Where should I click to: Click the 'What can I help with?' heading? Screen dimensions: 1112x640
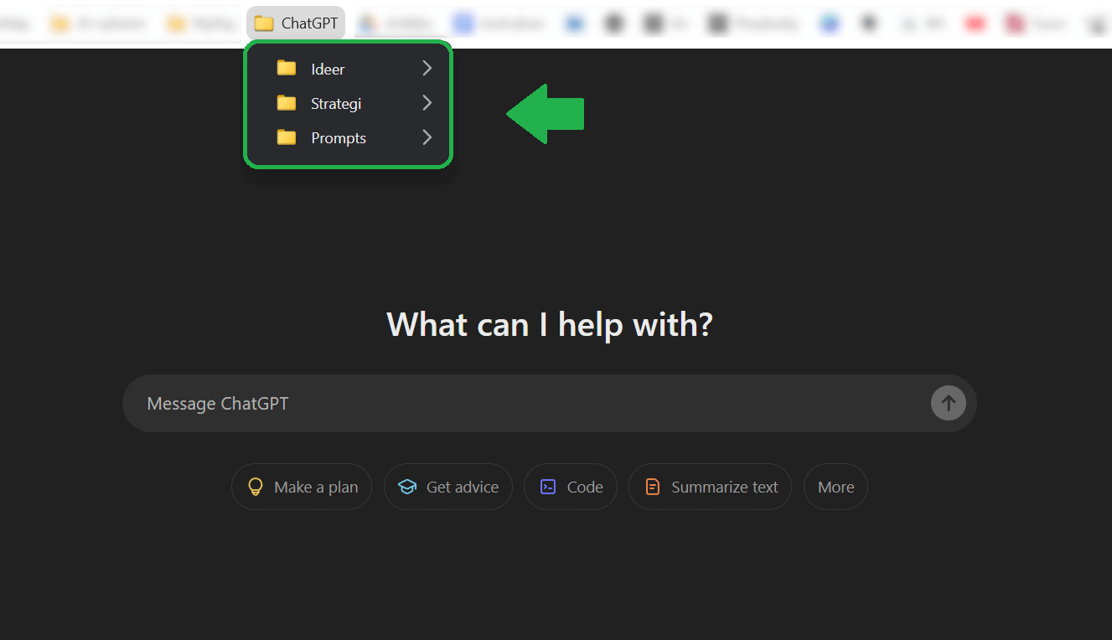pos(550,324)
